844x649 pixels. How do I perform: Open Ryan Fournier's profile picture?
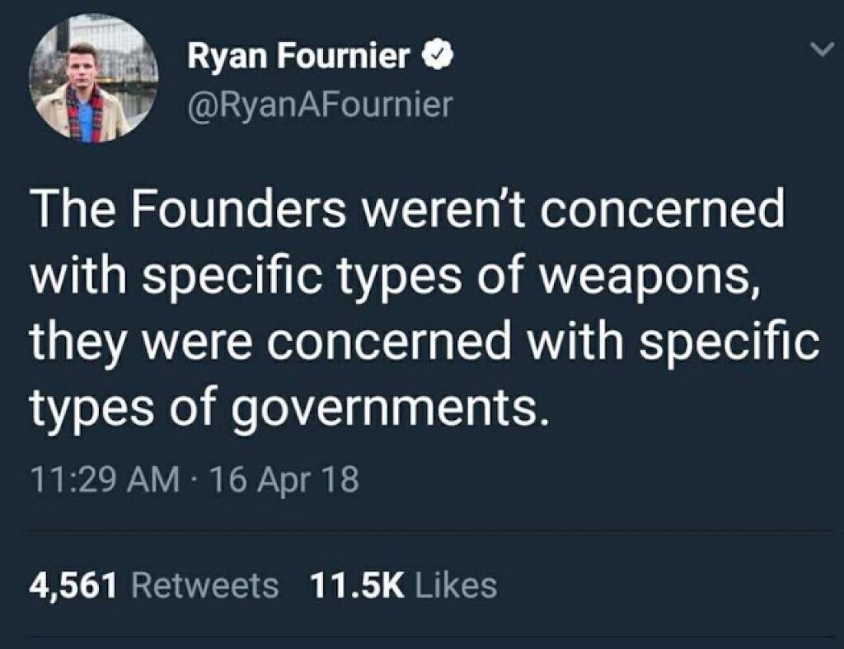pyautogui.click(x=93, y=80)
